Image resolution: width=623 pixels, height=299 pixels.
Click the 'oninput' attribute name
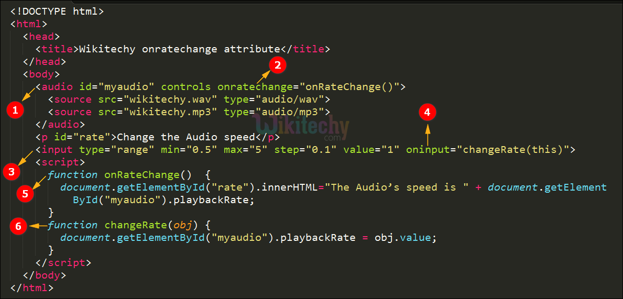428,150
